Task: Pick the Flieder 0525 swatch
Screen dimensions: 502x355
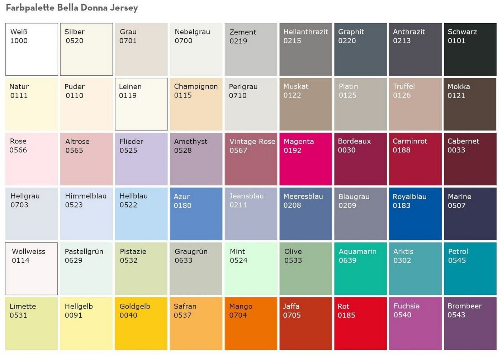Action: (x=141, y=159)
